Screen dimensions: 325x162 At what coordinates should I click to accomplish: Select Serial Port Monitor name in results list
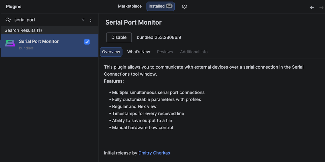[x=39, y=41]
